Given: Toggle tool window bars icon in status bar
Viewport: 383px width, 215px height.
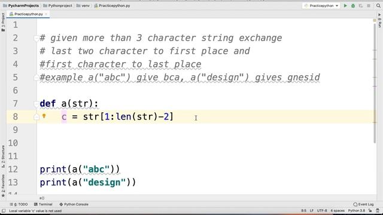Looking at the screenshot, I should 4,211.
